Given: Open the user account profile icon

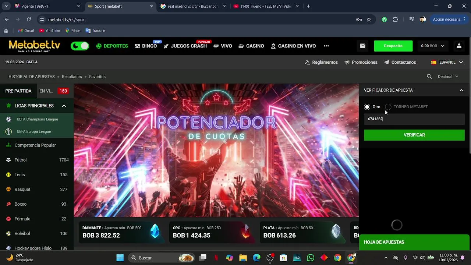Looking at the screenshot, I should [x=459, y=46].
